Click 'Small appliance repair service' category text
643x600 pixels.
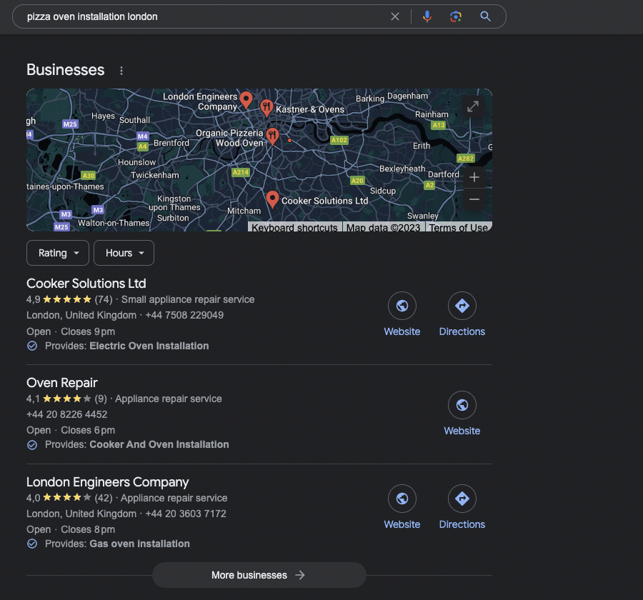(x=188, y=300)
